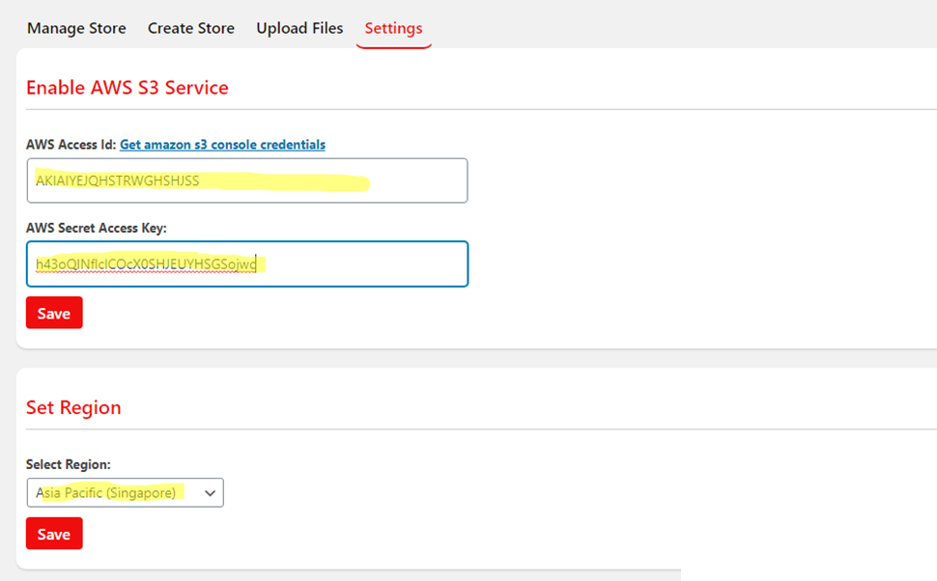Focus the AWS Secret Access Key field
The width and height of the screenshot is (937, 581).
pos(247,263)
